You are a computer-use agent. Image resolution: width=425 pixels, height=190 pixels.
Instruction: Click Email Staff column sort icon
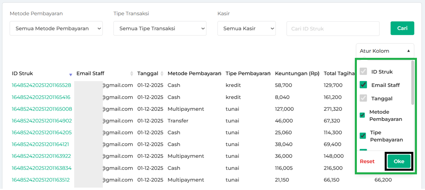131,74
